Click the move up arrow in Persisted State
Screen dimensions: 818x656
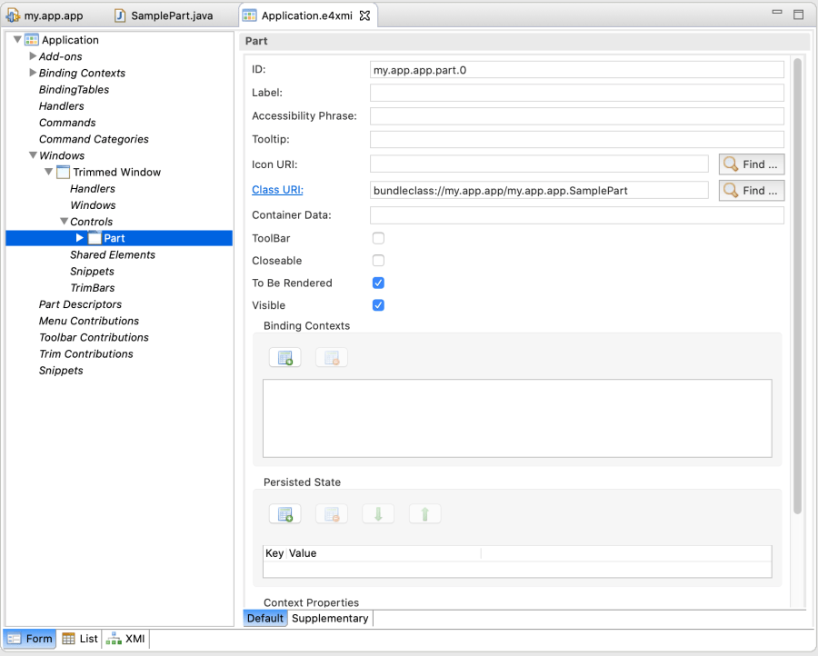coord(424,514)
